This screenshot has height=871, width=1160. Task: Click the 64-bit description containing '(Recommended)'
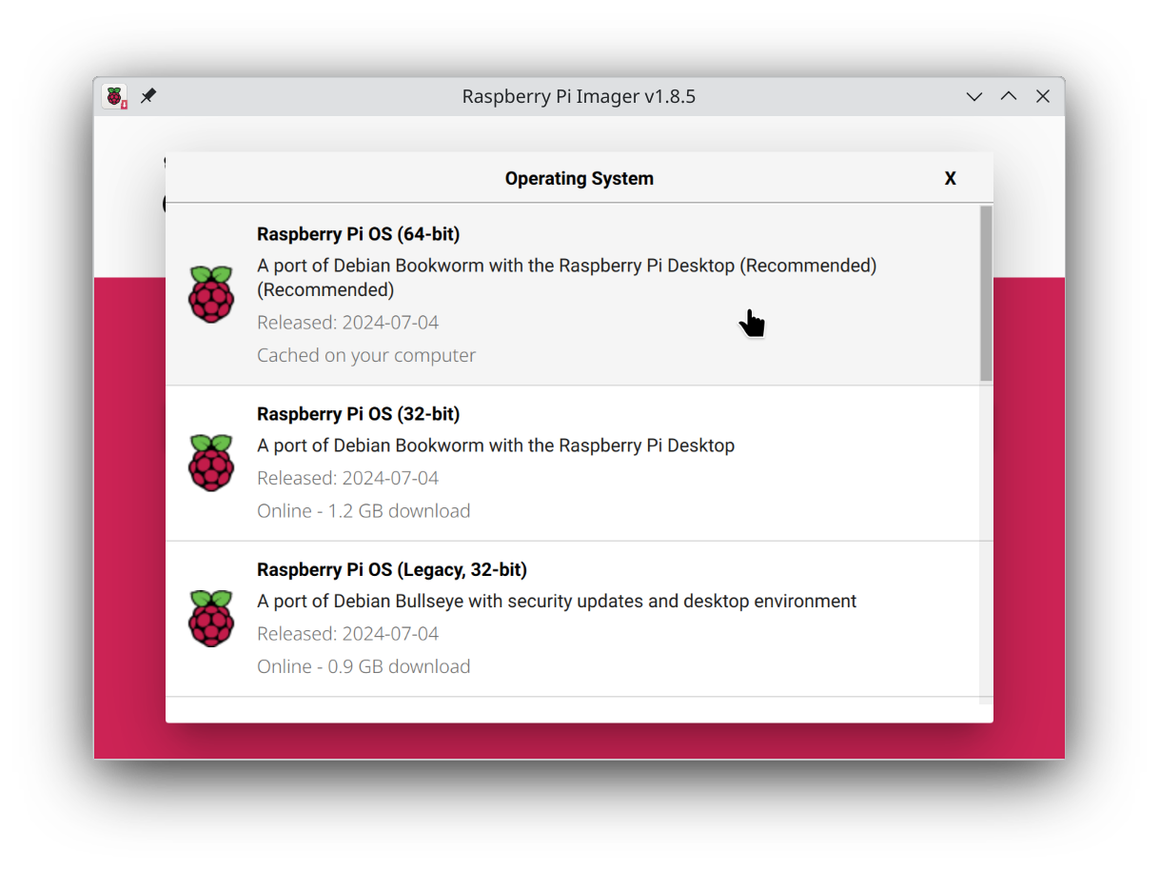[567, 277]
